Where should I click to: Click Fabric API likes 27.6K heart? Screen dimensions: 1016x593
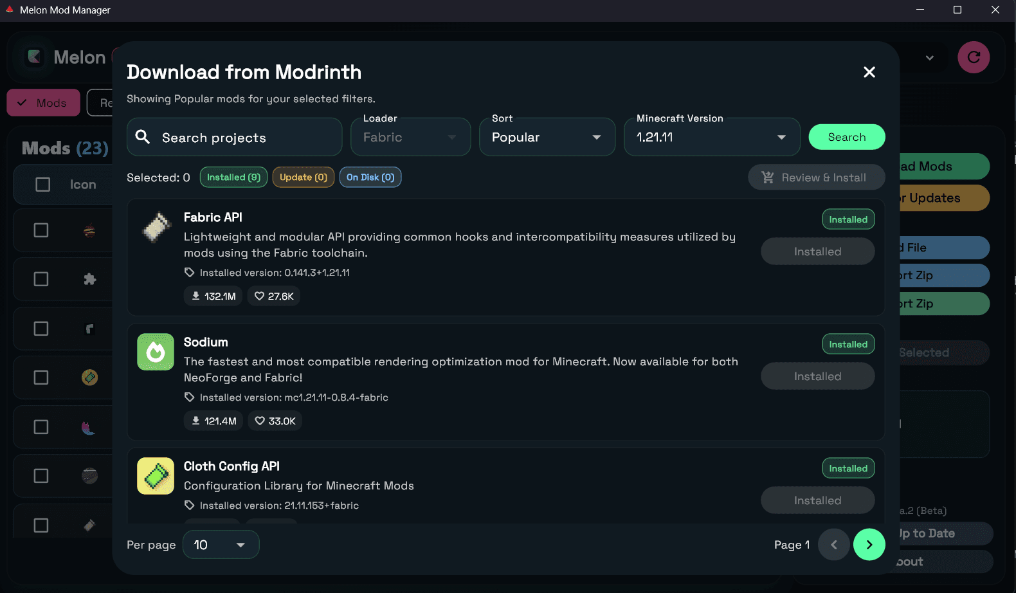click(x=274, y=296)
